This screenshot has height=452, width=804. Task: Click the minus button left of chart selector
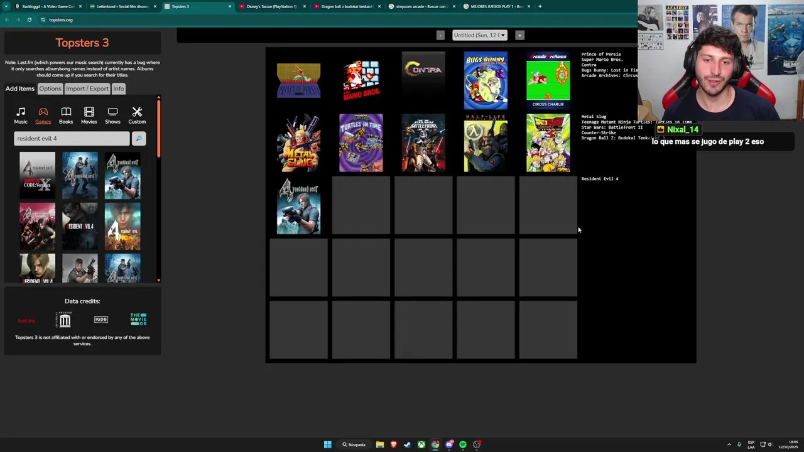[440, 35]
